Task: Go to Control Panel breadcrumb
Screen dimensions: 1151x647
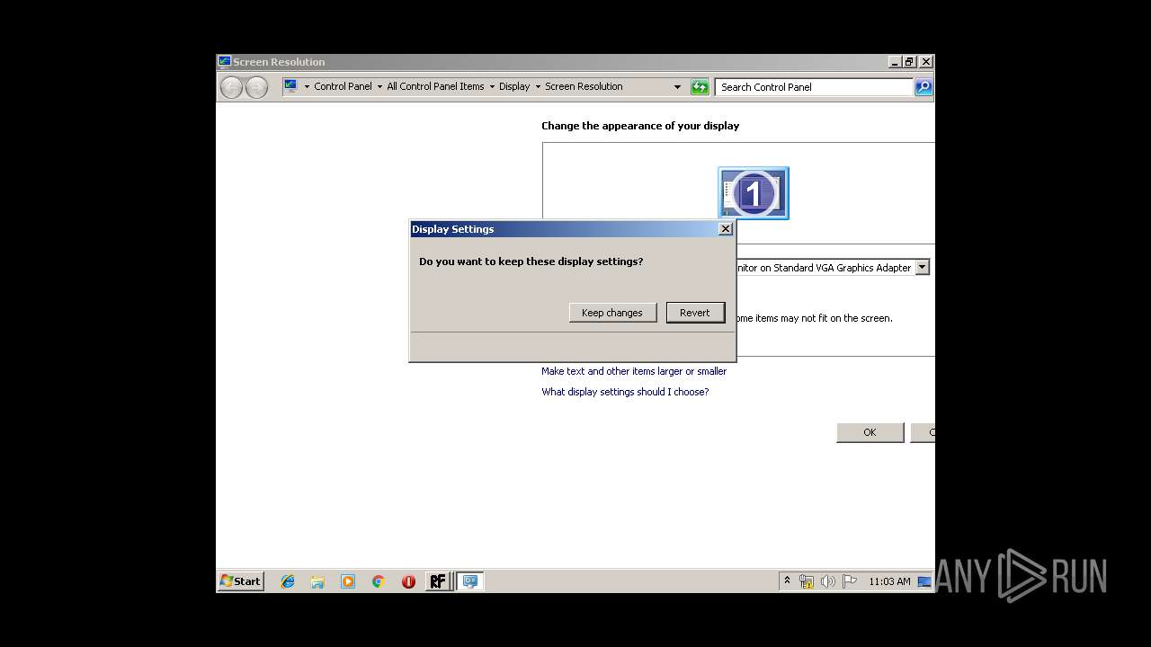Action: click(343, 87)
